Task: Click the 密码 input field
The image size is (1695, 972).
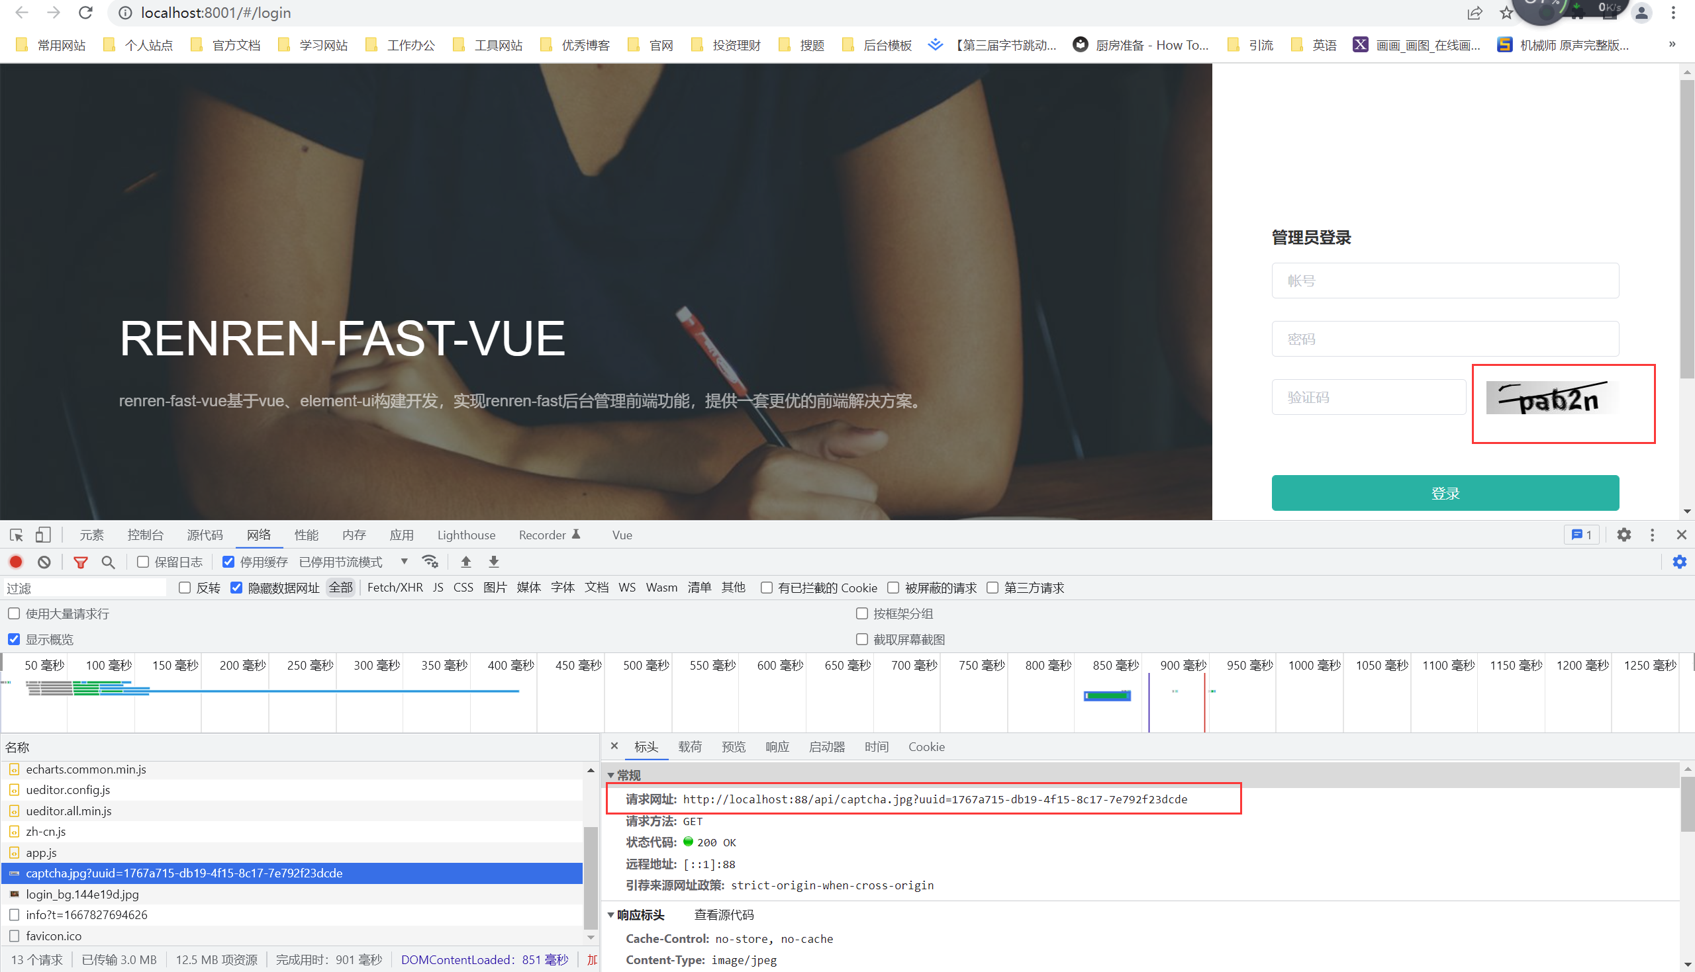Action: point(1445,339)
